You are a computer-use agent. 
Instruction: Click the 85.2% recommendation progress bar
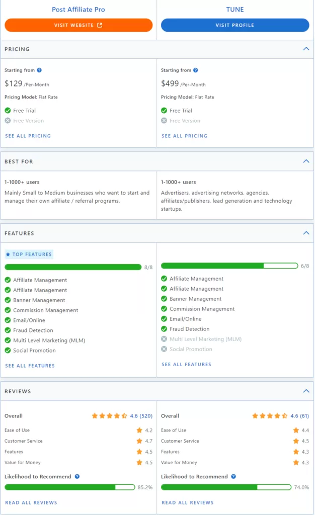click(70, 487)
